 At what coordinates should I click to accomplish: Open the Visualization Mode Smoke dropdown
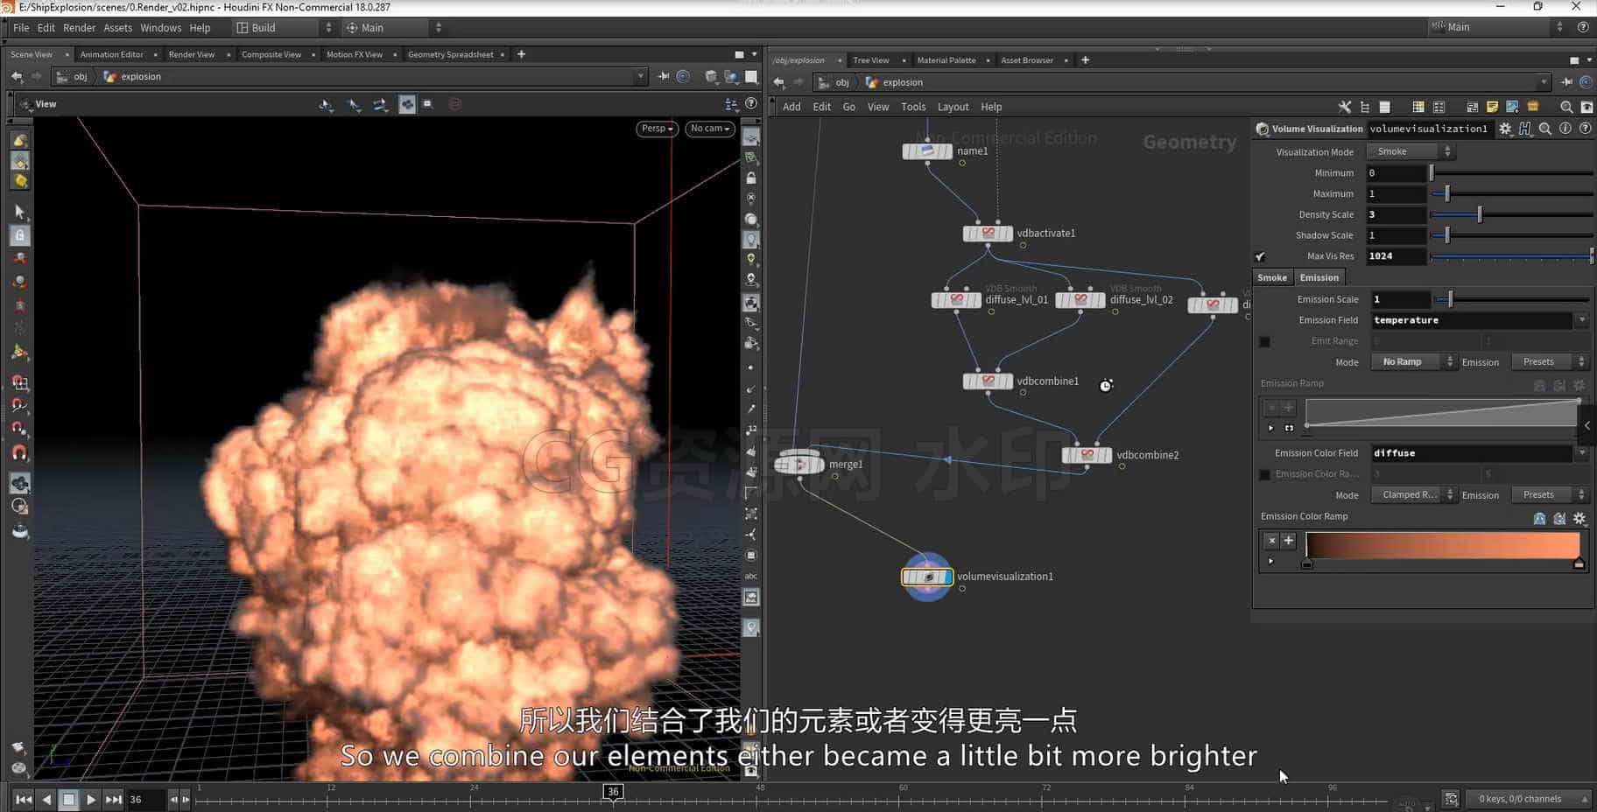[x=1411, y=152]
